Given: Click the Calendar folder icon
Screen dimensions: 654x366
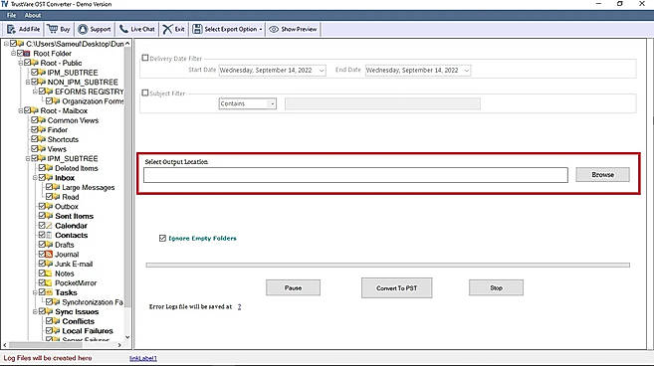Looking at the screenshot, I should tap(49, 226).
